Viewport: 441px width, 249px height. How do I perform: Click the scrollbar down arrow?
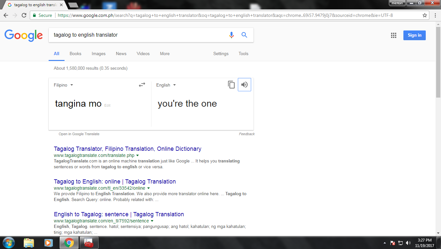pyautogui.click(x=438, y=233)
